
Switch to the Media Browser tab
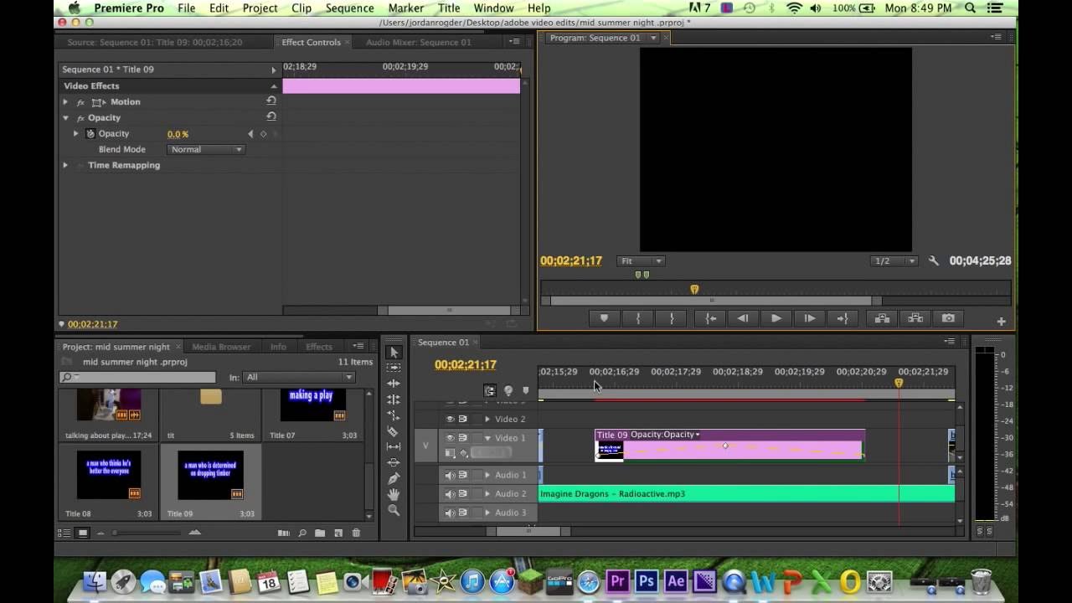pyautogui.click(x=221, y=347)
